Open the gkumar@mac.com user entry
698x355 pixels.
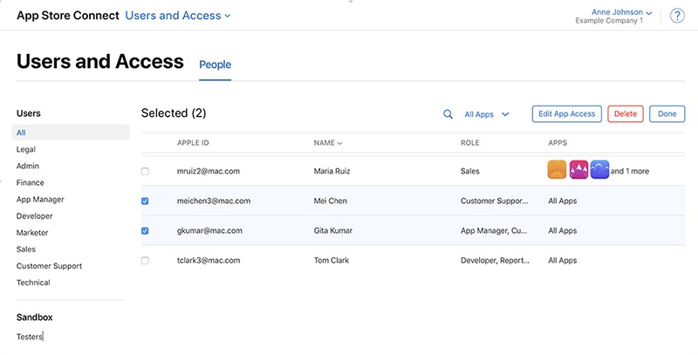pos(209,230)
